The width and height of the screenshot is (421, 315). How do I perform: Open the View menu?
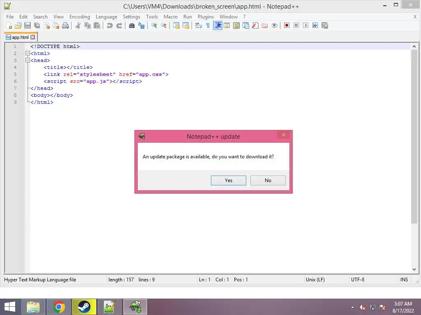pyautogui.click(x=58, y=16)
